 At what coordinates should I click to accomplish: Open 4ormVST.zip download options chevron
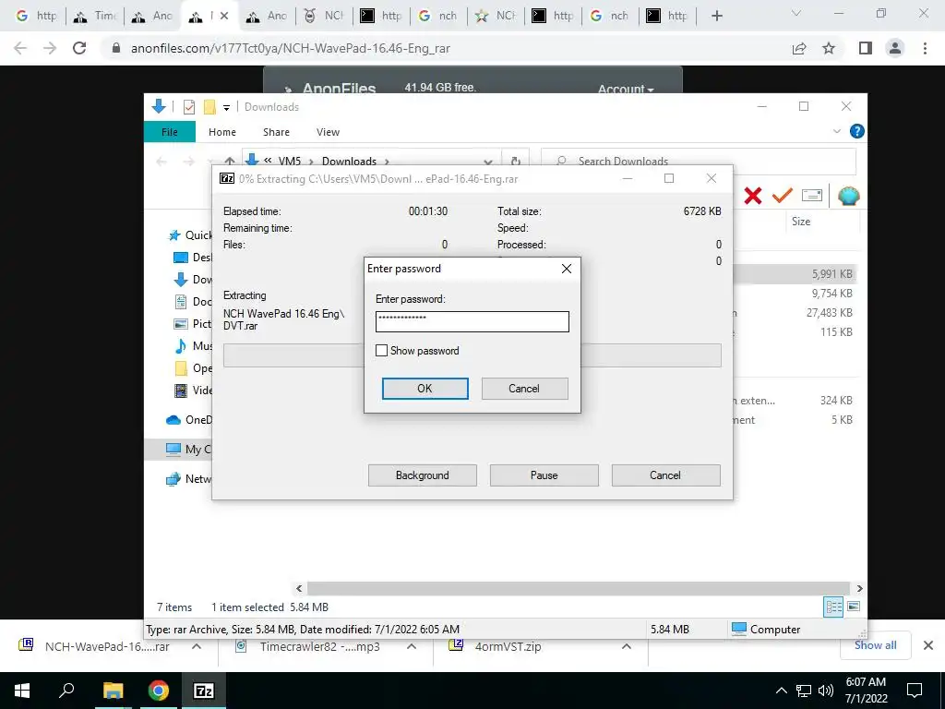coord(627,646)
